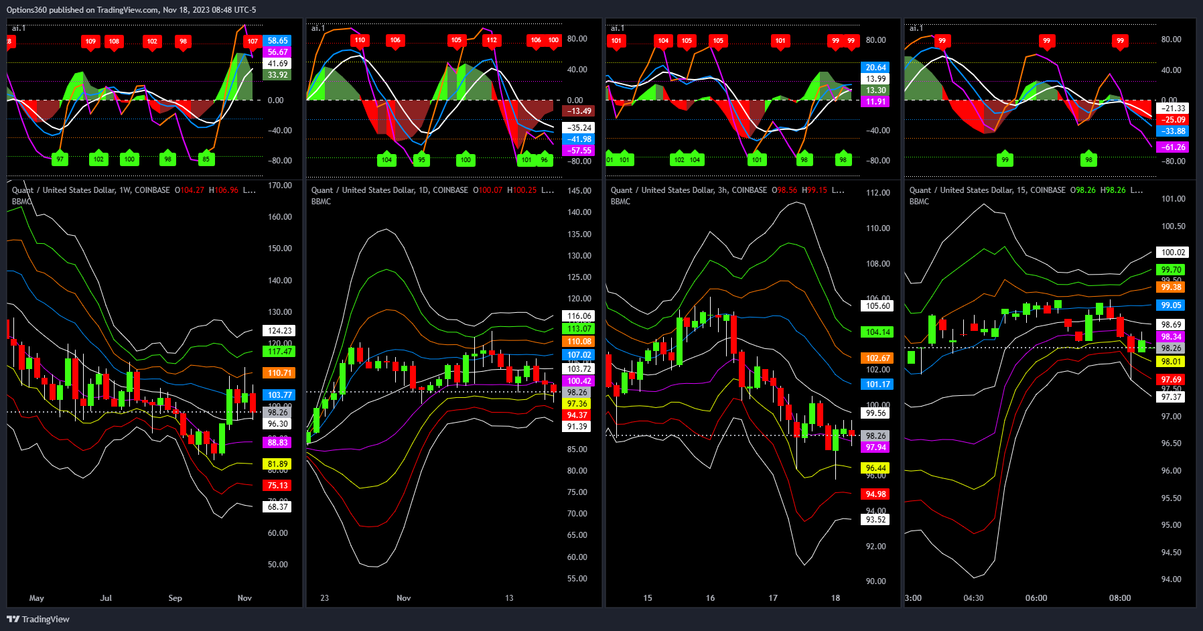
Task: Click the magenta -61.26 oscillator value
Action: click(1173, 147)
